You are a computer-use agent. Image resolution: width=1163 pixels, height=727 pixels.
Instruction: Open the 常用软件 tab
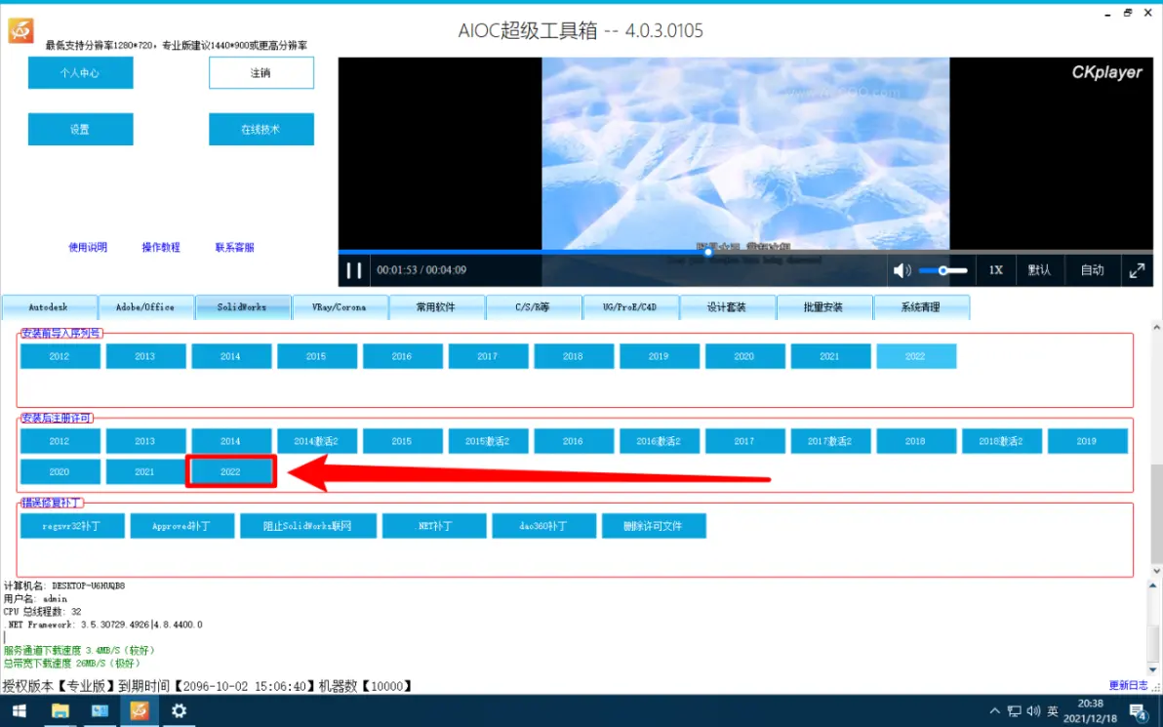tap(436, 307)
